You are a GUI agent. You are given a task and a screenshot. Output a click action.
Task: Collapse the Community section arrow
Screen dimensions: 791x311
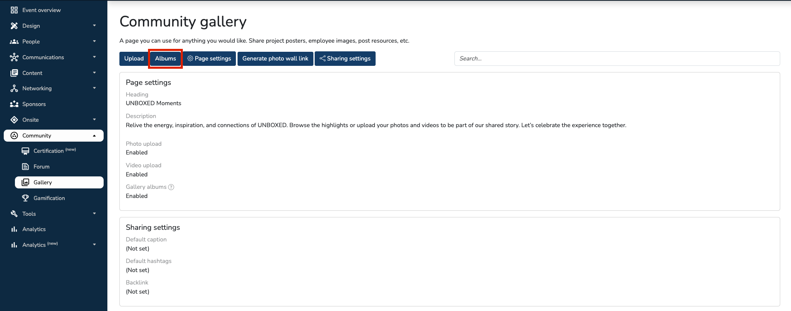(95, 135)
